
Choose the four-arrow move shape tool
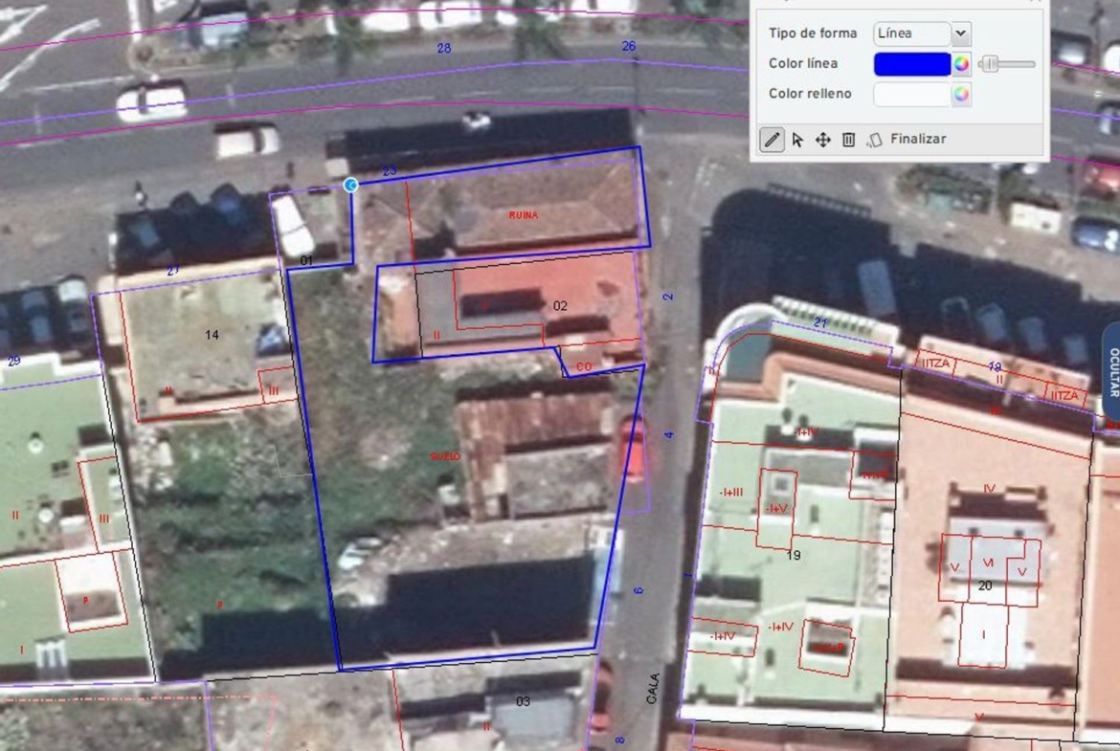822,140
